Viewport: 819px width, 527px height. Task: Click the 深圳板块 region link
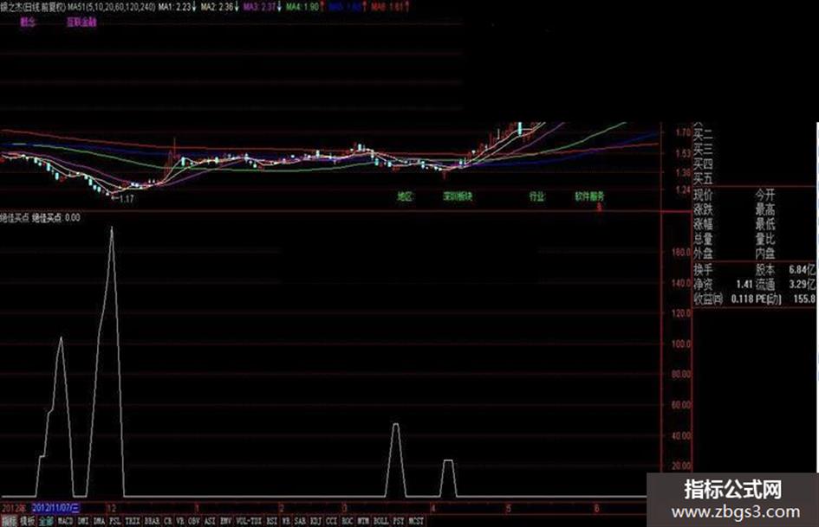point(458,196)
